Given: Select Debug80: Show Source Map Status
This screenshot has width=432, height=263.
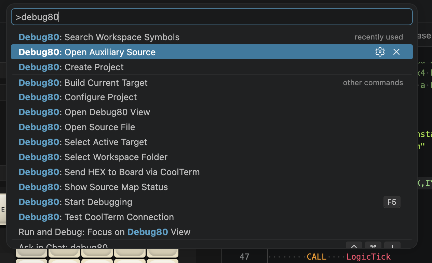Looking at the screenshot, I should [212, 187].
